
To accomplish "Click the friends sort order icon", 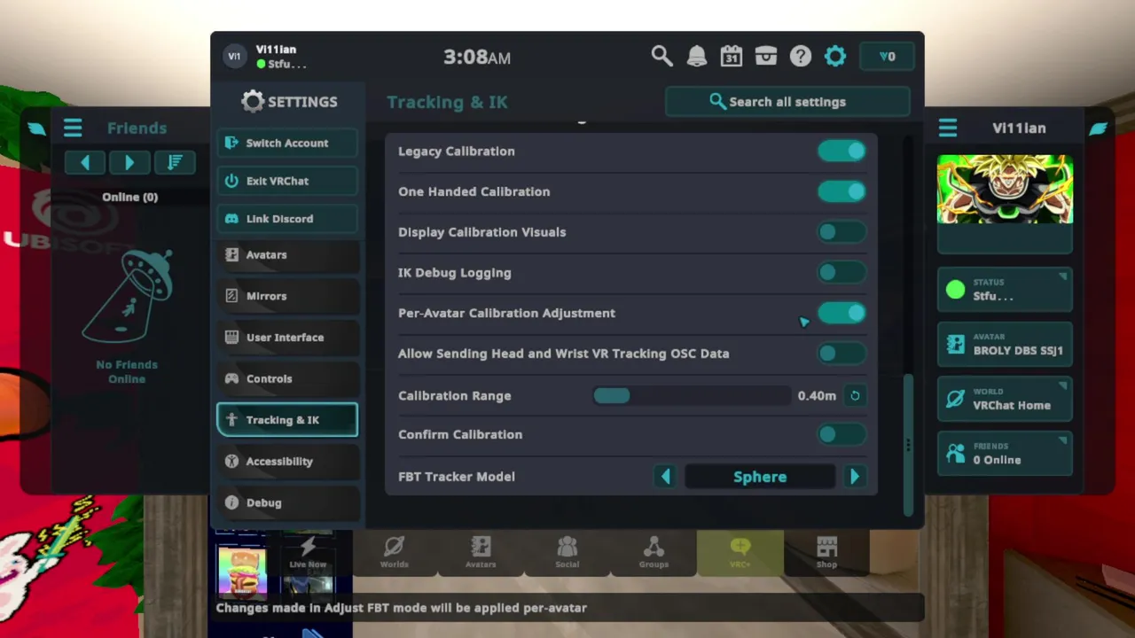I will 175,162.
